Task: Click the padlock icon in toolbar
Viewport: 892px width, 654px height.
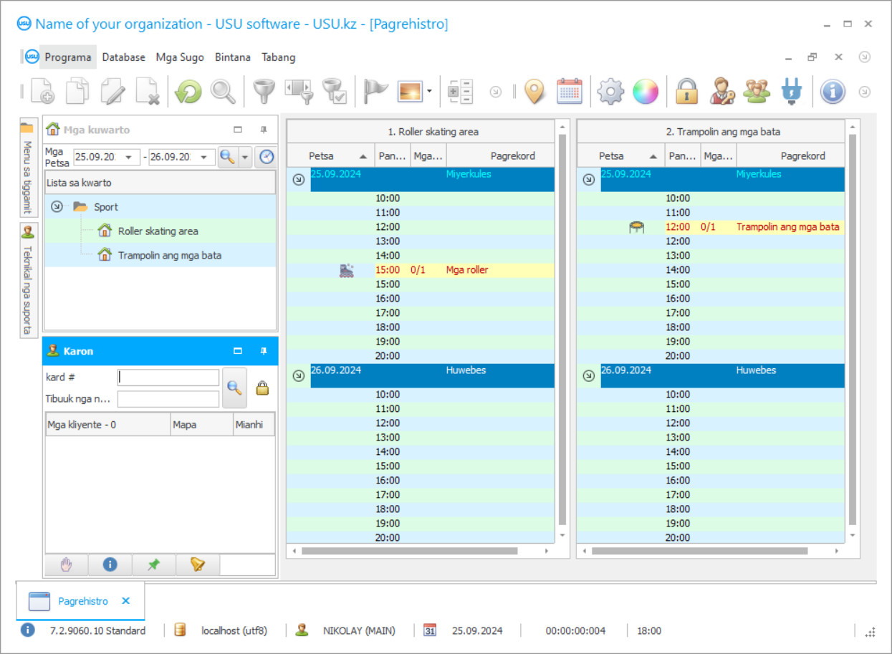Action: click(x=686, y=92)
